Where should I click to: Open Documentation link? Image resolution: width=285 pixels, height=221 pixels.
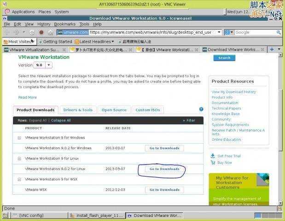point(225,103)
